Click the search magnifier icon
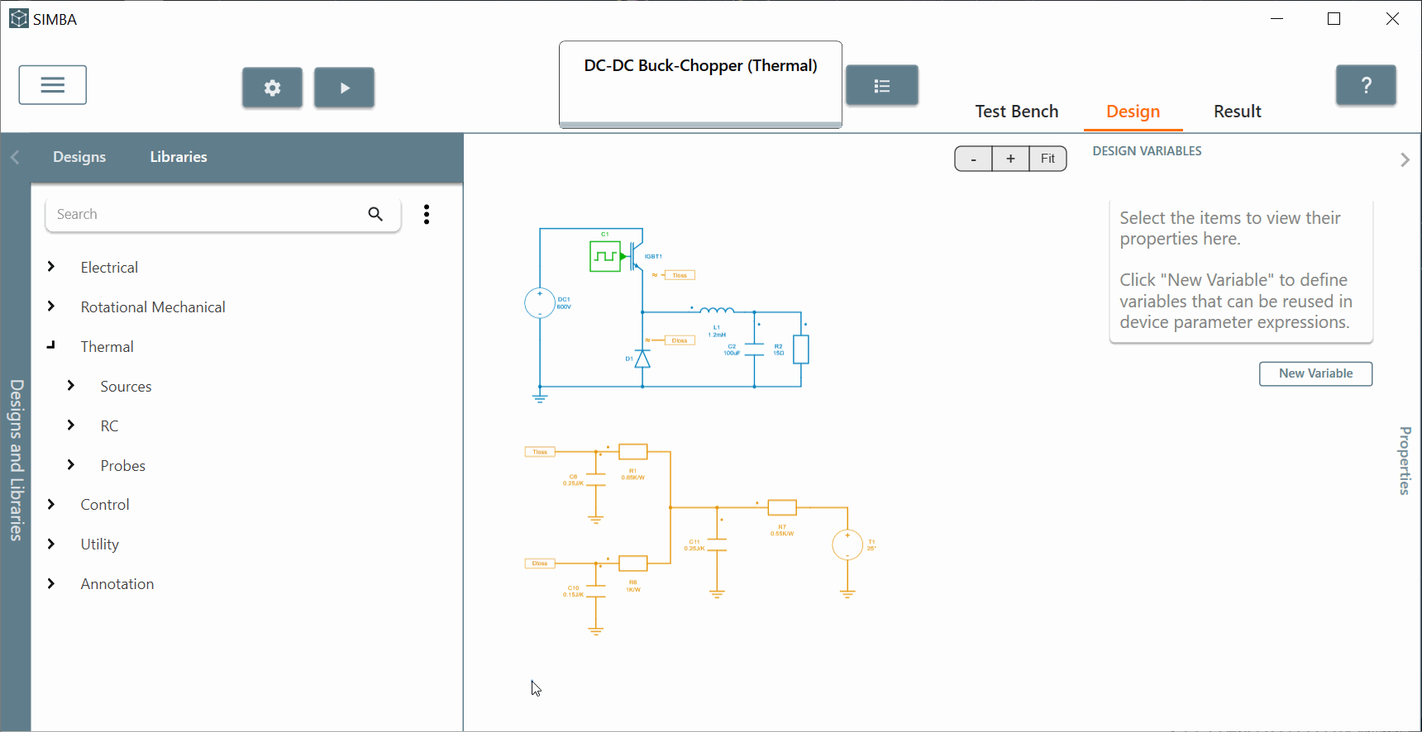This screenshot has height=732, width=1422. tap(375, 214)
